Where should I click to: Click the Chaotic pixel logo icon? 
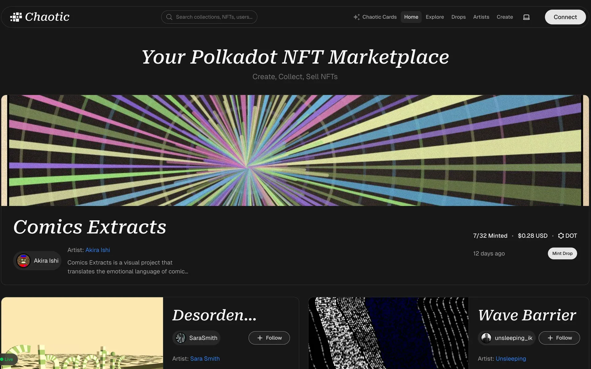16,17
